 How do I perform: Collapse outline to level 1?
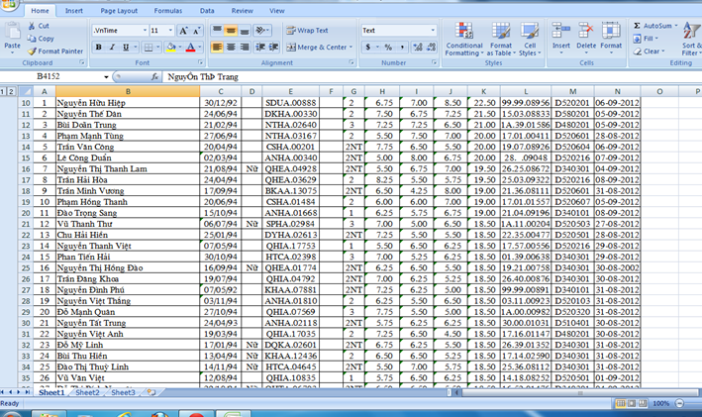point(3,91)
